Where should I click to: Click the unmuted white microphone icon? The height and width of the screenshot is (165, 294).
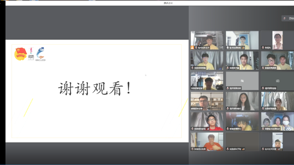227,48
